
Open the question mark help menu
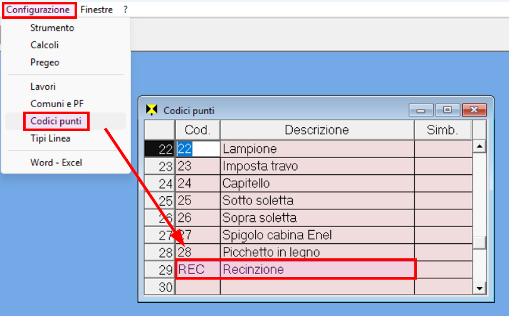(125, 10)
